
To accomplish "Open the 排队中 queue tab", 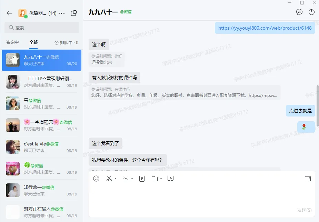I will 66,42.
